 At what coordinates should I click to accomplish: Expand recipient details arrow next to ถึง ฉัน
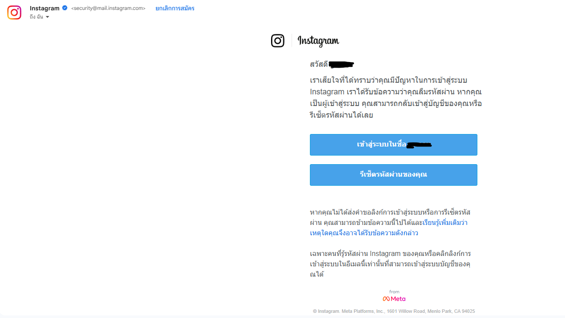click(x=47, y=17)
